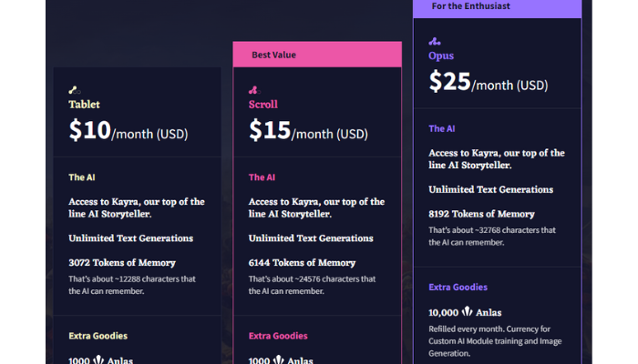638x364 pixels.
Task: Click the ~24576 characters description
Action: (312, 285)
